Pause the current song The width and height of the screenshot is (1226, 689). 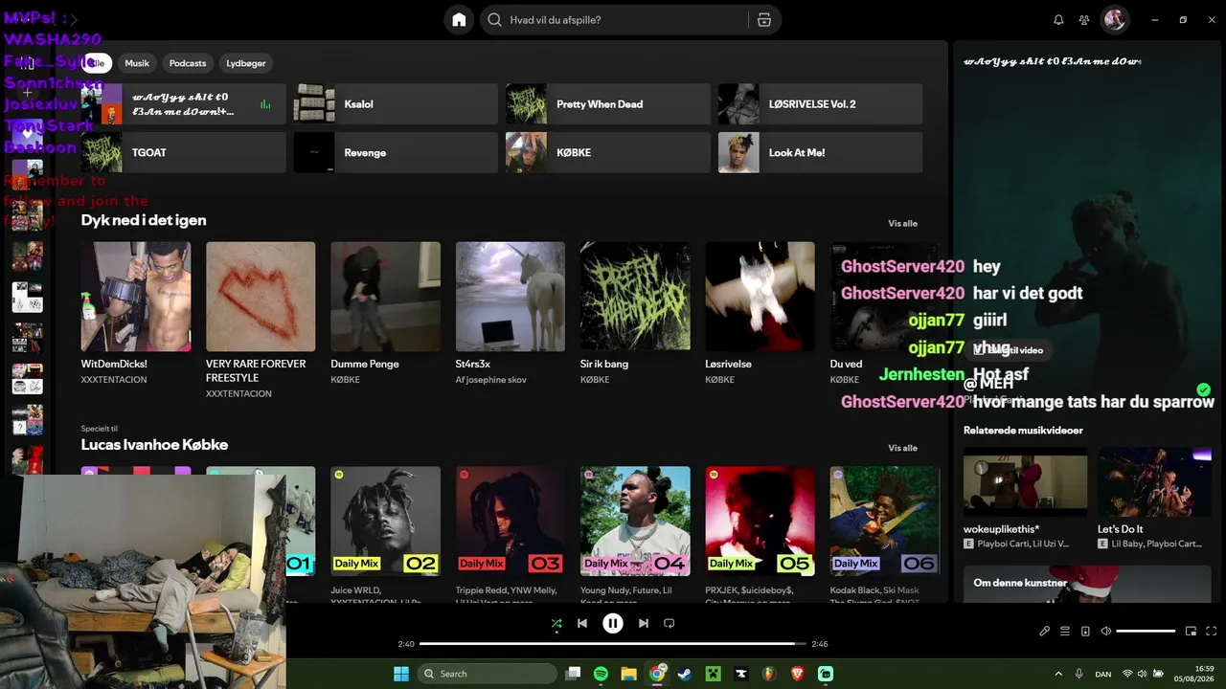(613, 623)
